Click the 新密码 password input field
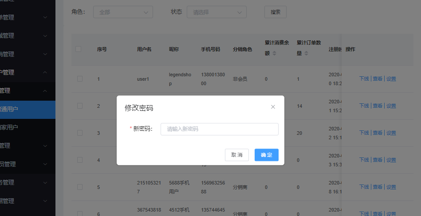 click(219, 129)
